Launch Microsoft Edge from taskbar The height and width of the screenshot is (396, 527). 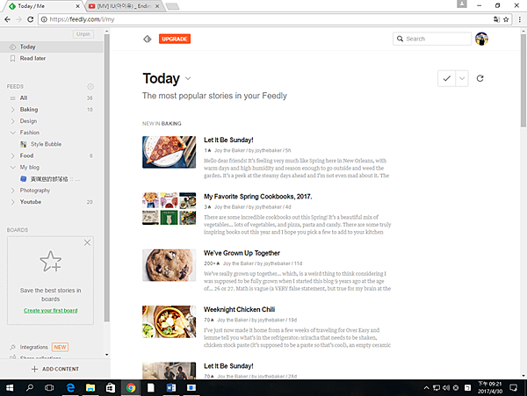70,388
